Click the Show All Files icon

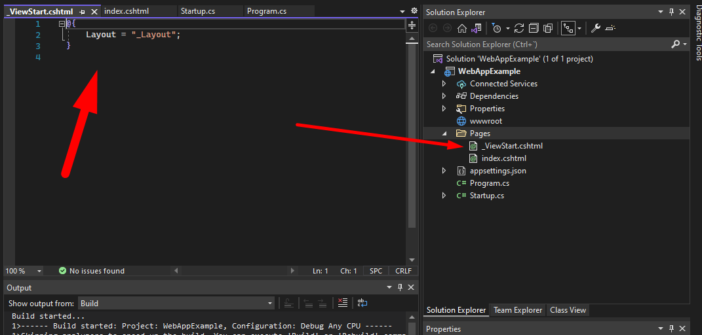click(x=547, y=28)
